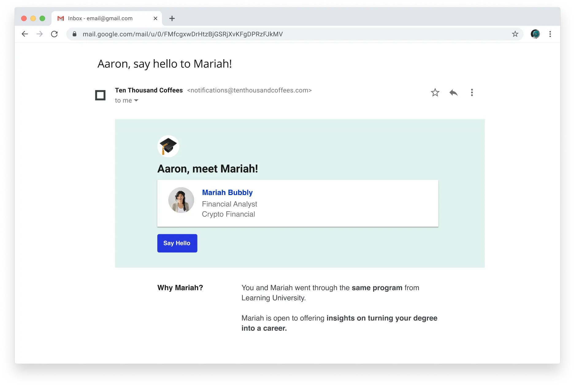Select the Inbox - email@gmail.com tab
The height and width of the screenshot is (386, 575).
pos(107,18)
